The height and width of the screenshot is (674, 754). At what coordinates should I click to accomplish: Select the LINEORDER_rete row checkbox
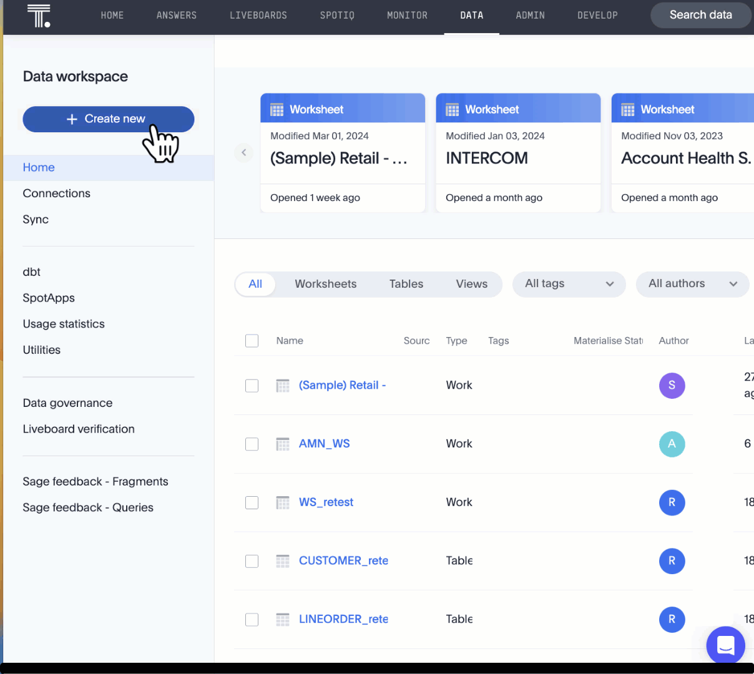(252, 619)
